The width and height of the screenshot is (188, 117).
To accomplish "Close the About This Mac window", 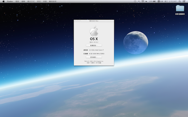I will 75,21.
